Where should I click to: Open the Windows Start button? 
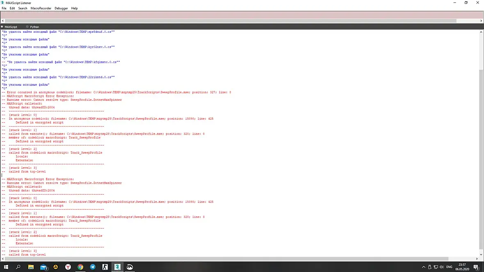[x=6, y=267]
